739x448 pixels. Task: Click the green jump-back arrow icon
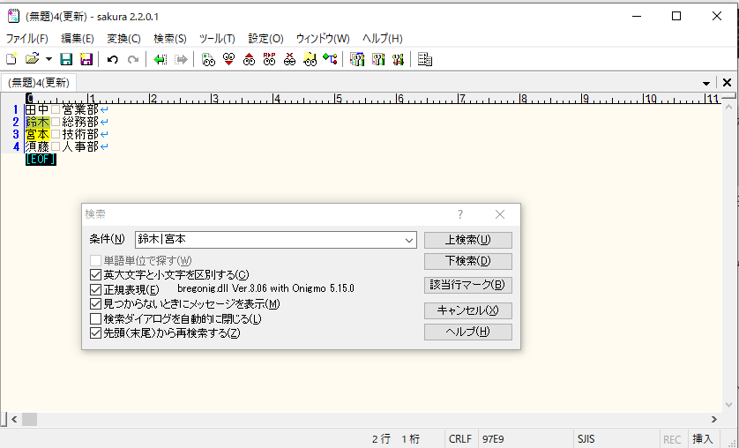tap(160, 59)
